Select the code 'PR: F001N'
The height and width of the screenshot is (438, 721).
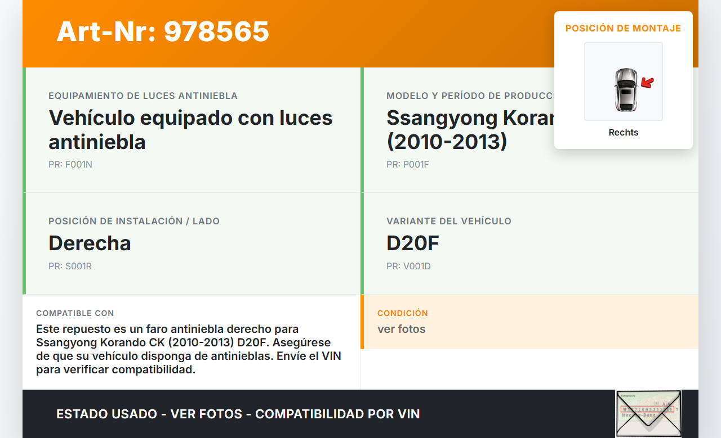coord(70,165)
